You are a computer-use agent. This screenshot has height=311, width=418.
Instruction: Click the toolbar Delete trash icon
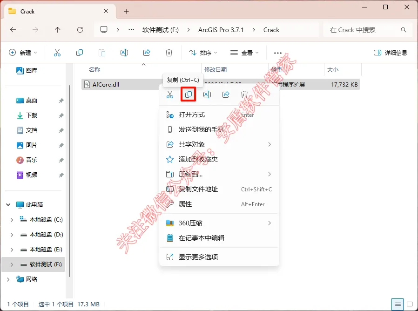click(169, 53)
